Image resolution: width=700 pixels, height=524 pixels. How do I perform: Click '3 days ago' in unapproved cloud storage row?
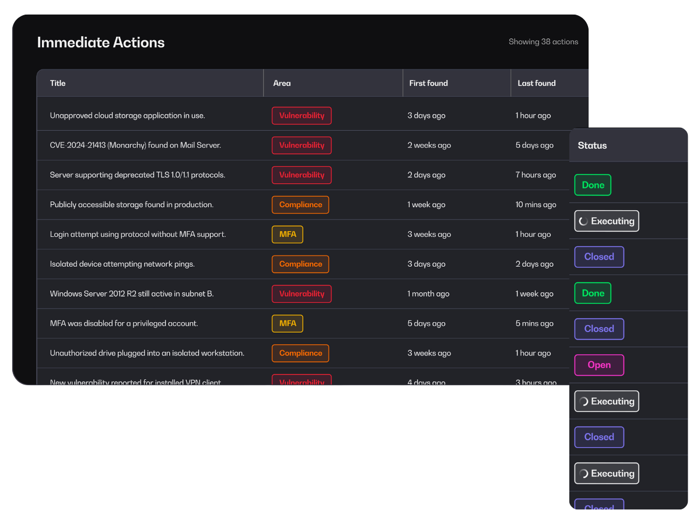pos(426,116)
